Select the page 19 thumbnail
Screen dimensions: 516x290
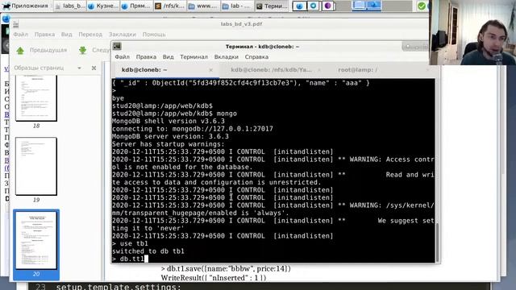point(36,167)
